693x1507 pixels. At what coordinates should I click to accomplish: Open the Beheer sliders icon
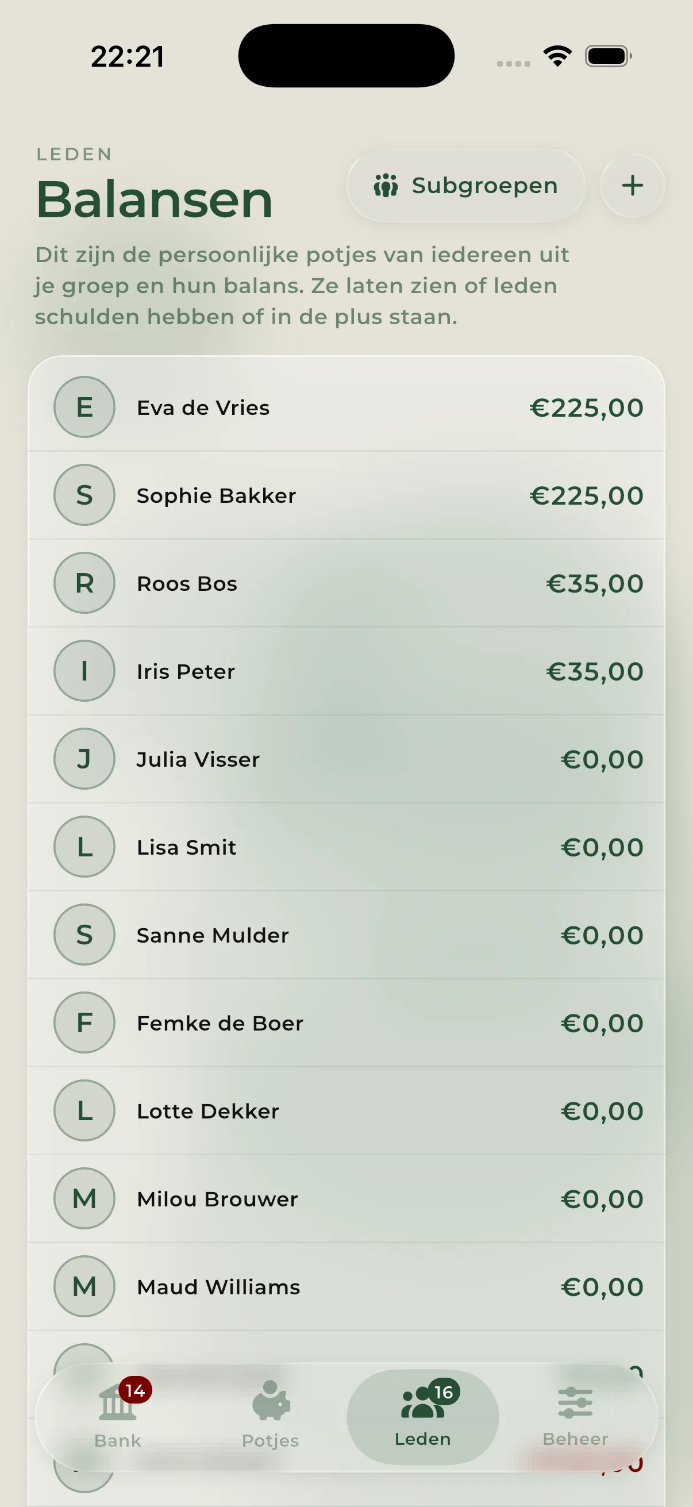click(575, 1402)
